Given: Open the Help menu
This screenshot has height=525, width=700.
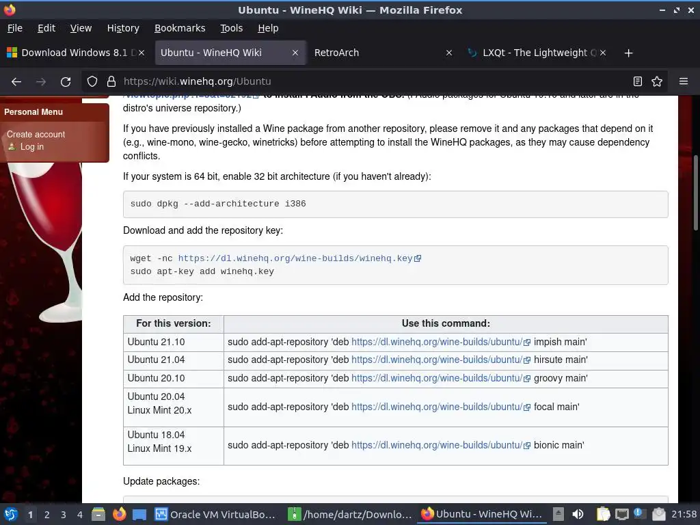Looking at the screenshot, I should click(x=268, y=28).
